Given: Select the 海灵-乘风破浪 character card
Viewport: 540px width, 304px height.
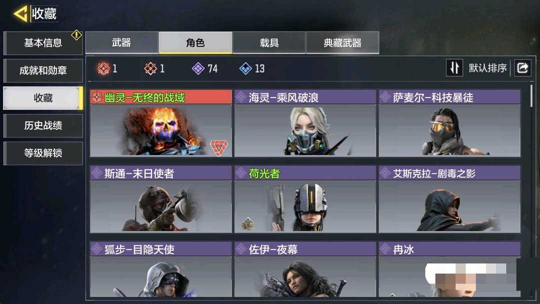Looking at the screenshot, I should pos(305,123).
